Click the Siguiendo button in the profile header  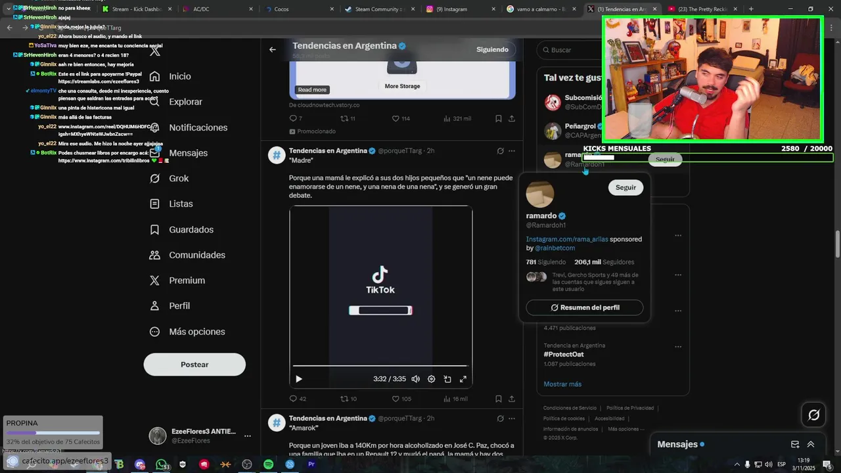[x=493, y=49]
